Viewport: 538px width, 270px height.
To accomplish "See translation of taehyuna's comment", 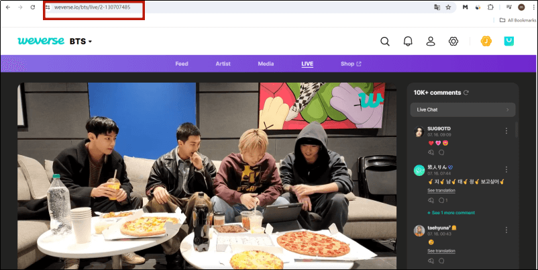I will [x=441, y=251].
